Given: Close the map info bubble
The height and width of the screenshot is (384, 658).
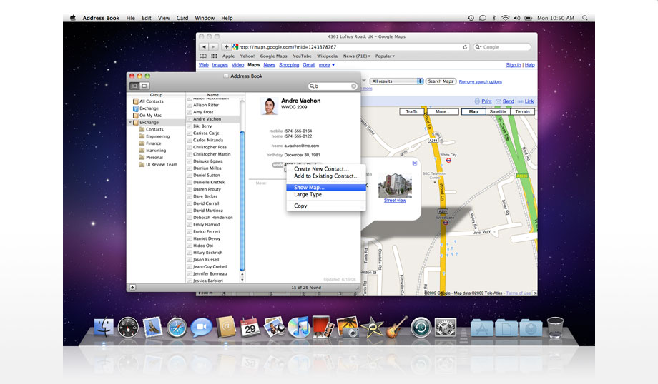Looking at the screenshot, I should 414,163.
